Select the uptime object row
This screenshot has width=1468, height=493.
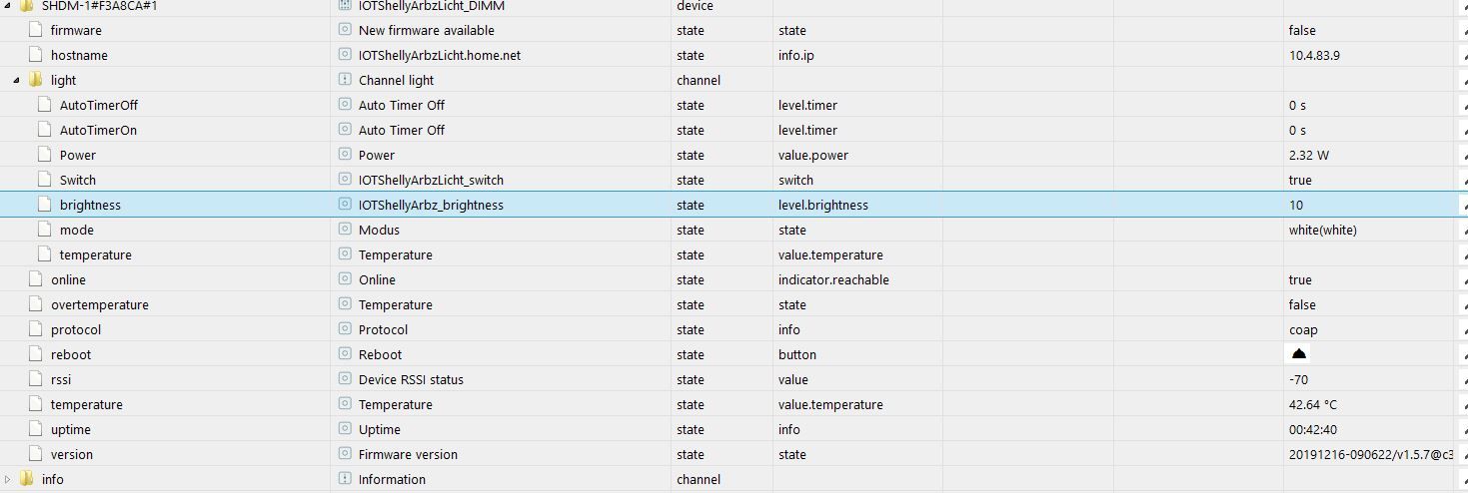tap(71, 429)
